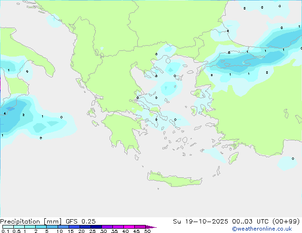Select the 'GFS 0.25' model label

pyautogui.click(x=81, y=222)
